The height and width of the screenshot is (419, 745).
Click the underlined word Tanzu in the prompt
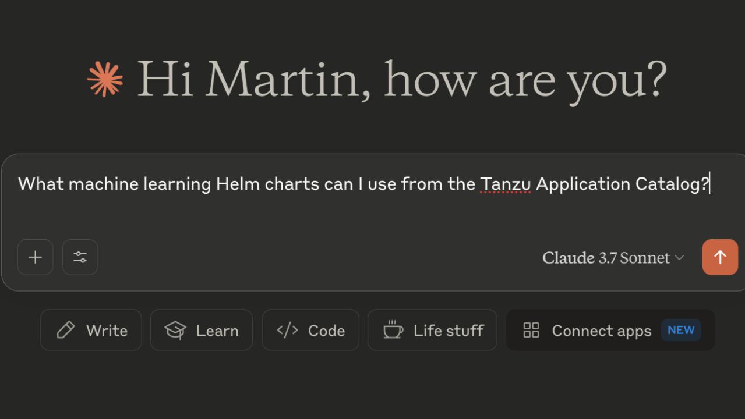click(506, 184)
